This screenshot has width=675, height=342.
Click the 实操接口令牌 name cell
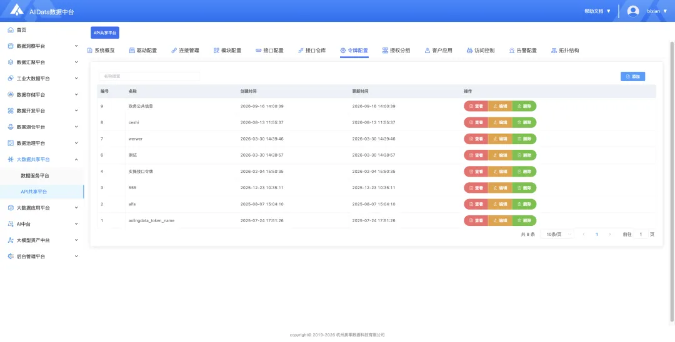tap(141, 172)
